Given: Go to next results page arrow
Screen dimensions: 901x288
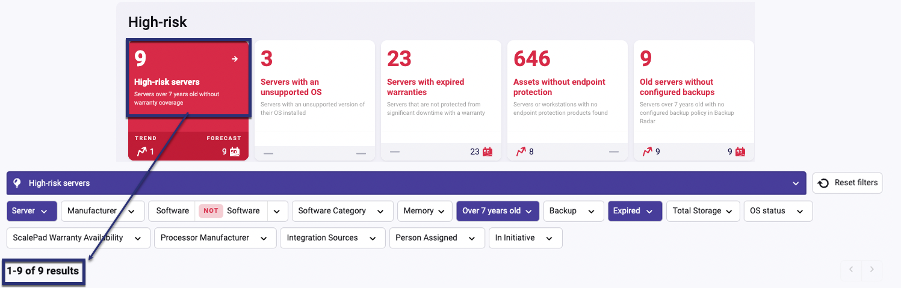Looking at the screenshot, I should click(x=872, y=270).
